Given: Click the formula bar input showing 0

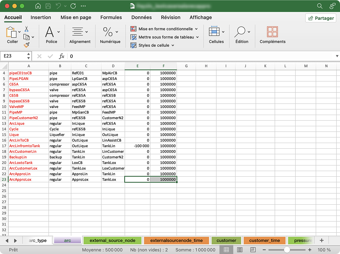Looking at the screenshot, I should (x=200, y=56).
